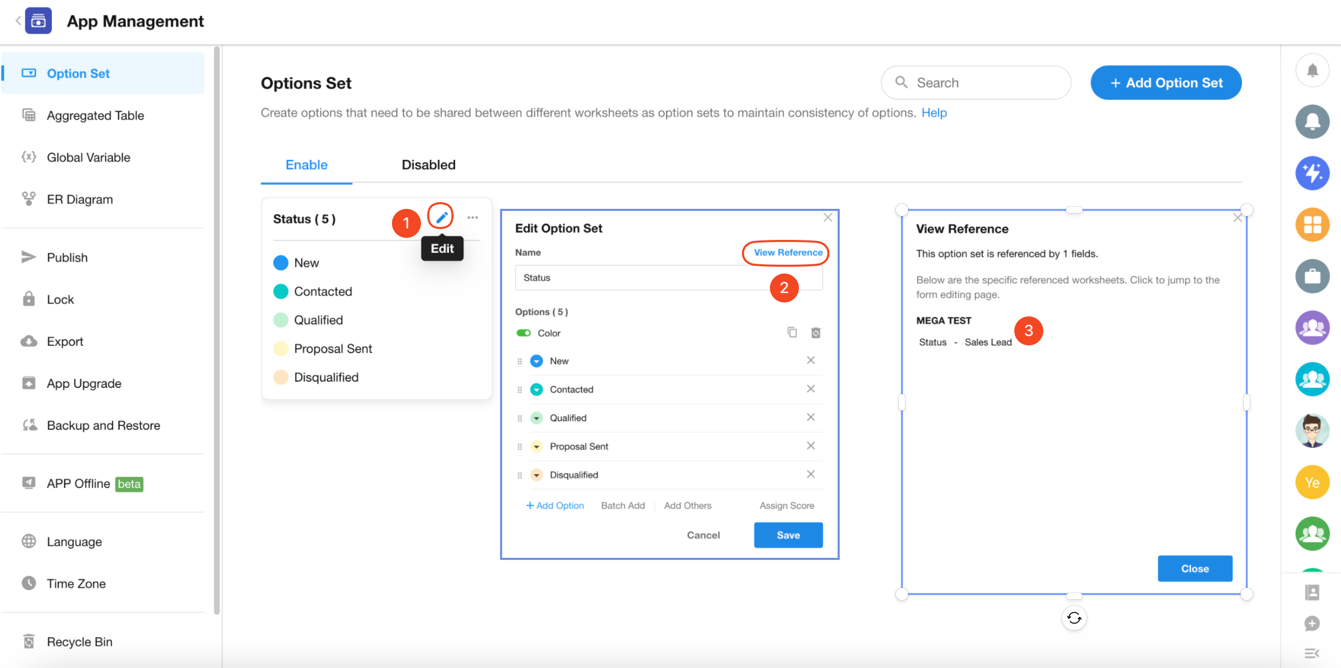
Task: Switch to the Disabled tab
Action: point(428,165)
